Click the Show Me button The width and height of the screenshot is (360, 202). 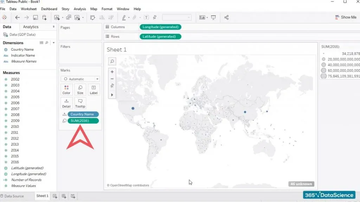click(x=346, y=17)
